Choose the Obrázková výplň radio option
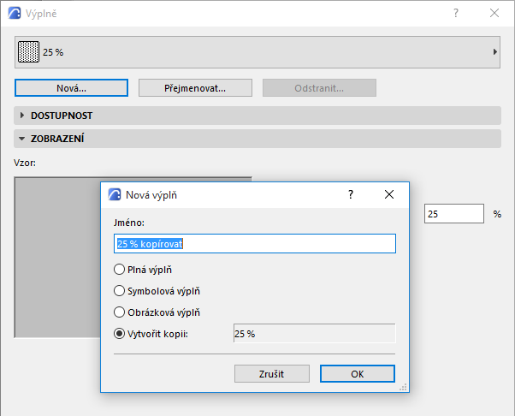The height and width of the screenshot is (416, 515). (x=120, y=312)
